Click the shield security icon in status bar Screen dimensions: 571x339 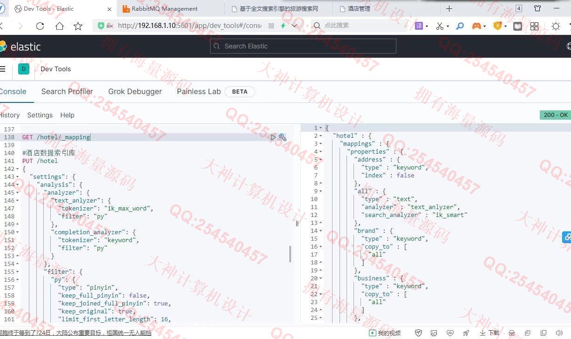point(418,333)
